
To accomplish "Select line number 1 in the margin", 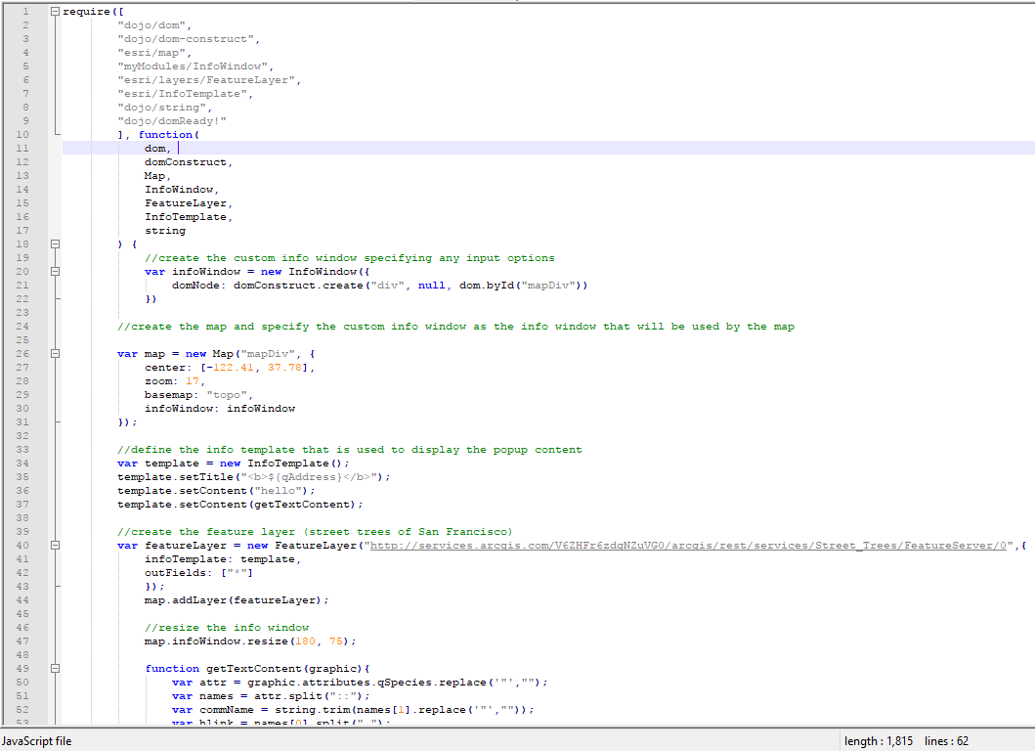I will click(x=26, y=11).
